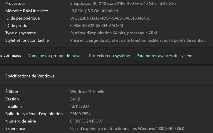Click the Stylet et fonction tactile label
This screenshot has height=133, width=213.
[27, 40]
